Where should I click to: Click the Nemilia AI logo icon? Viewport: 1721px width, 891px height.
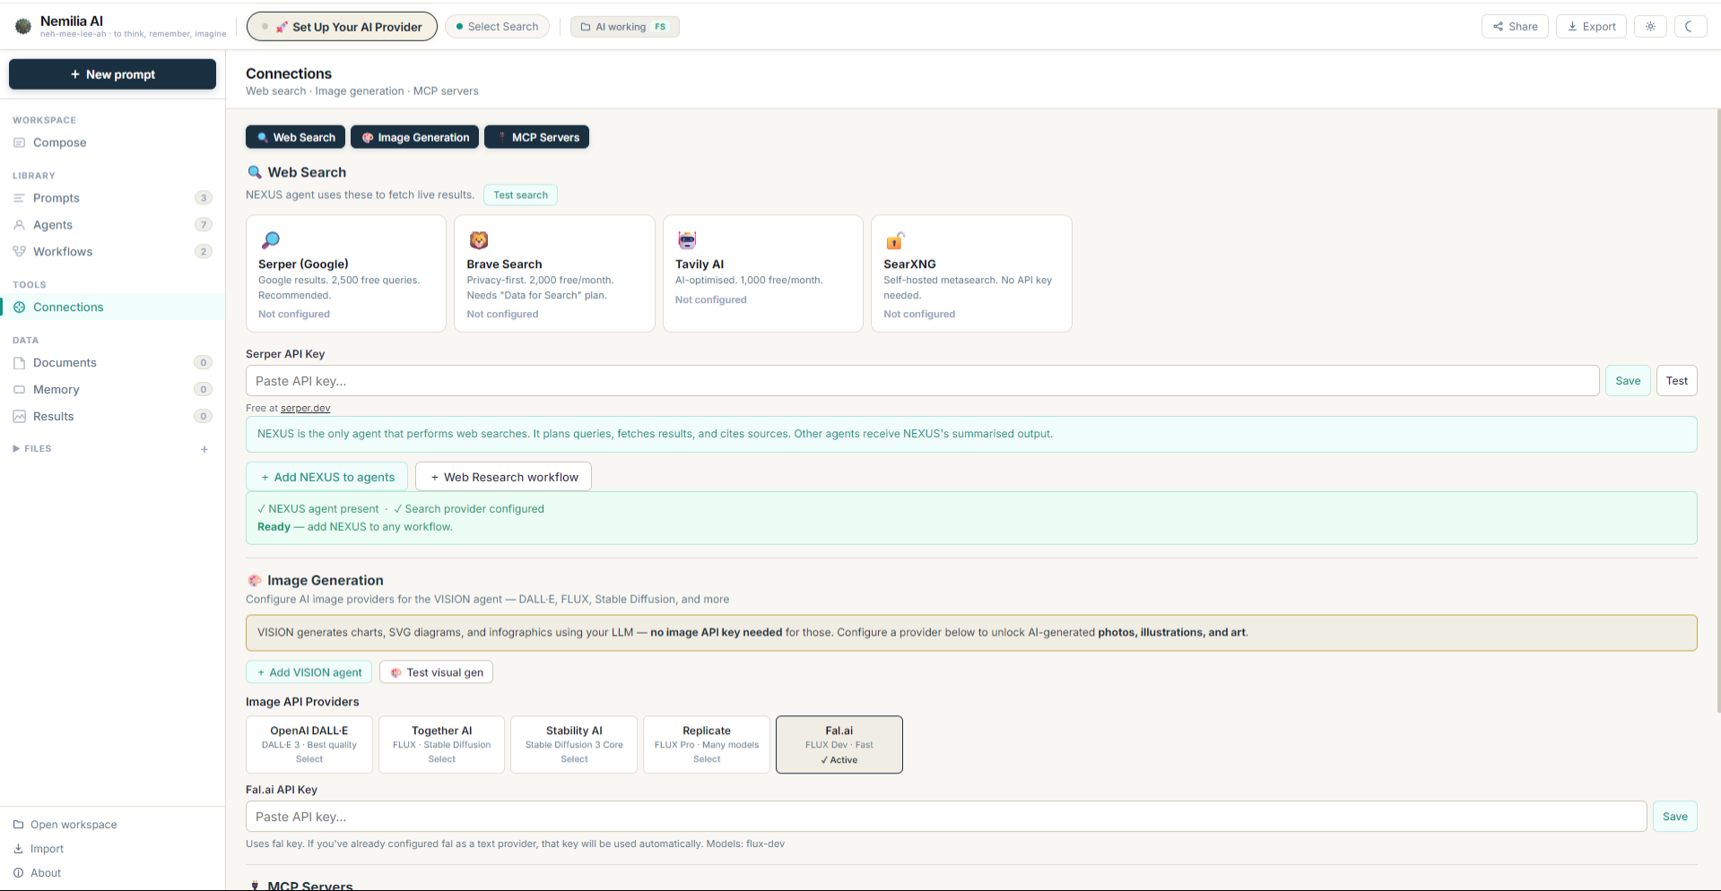click(x=23, y=27)
